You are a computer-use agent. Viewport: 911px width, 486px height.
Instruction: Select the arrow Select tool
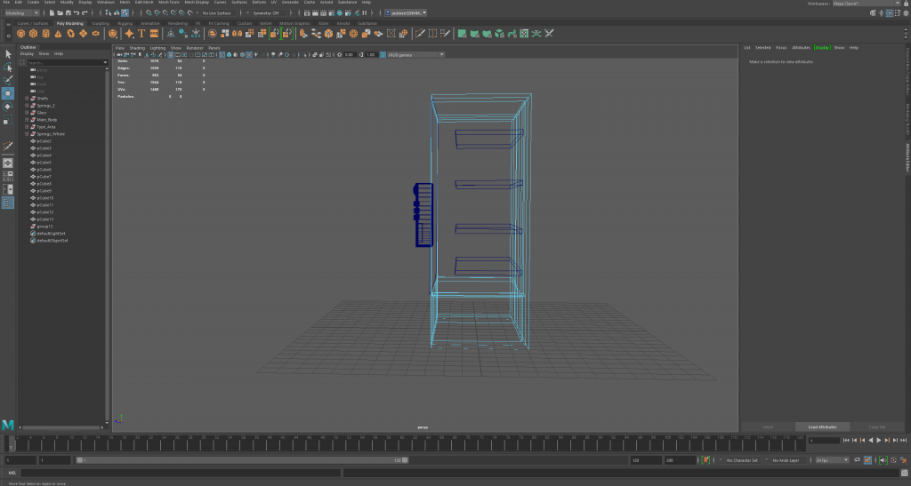pos(8,54)
